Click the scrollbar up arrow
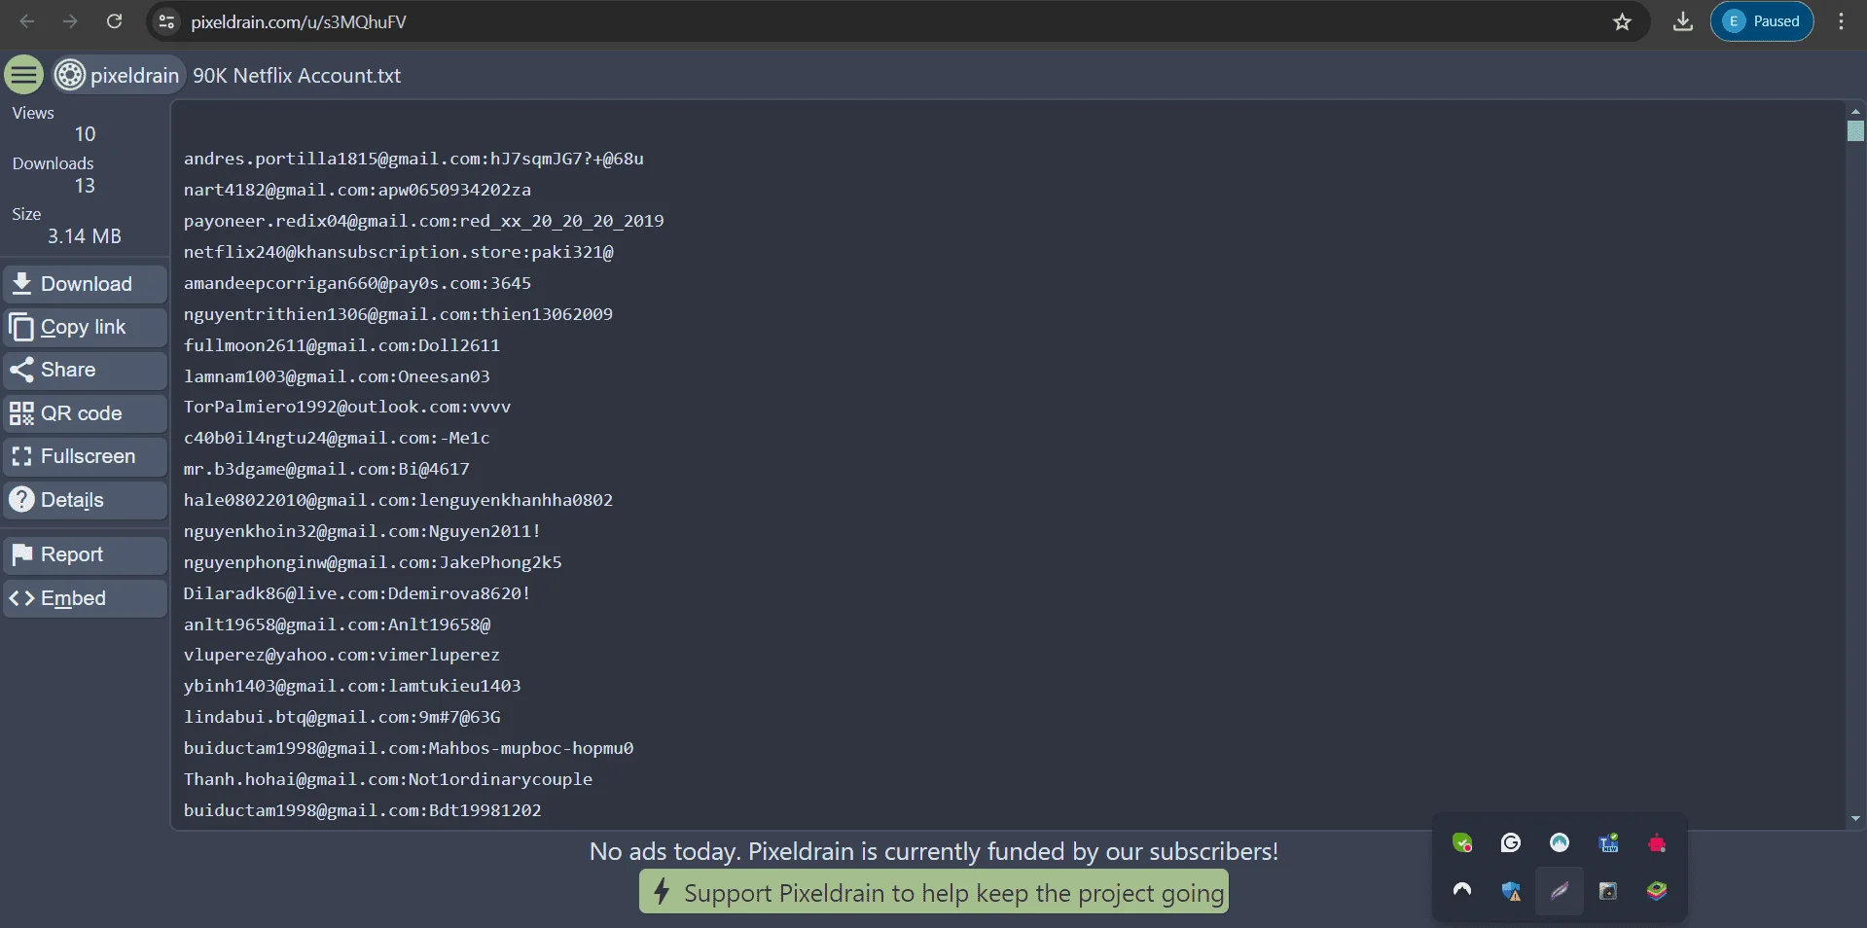This screenshot has width=1867, height=928. 1855,111
